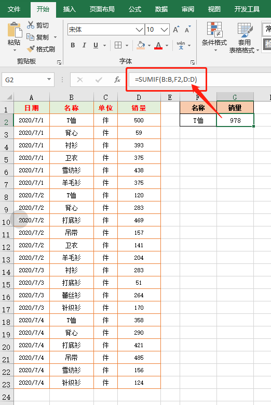
Task: Open fill color dropdown arrow
Action: point(149,46)
